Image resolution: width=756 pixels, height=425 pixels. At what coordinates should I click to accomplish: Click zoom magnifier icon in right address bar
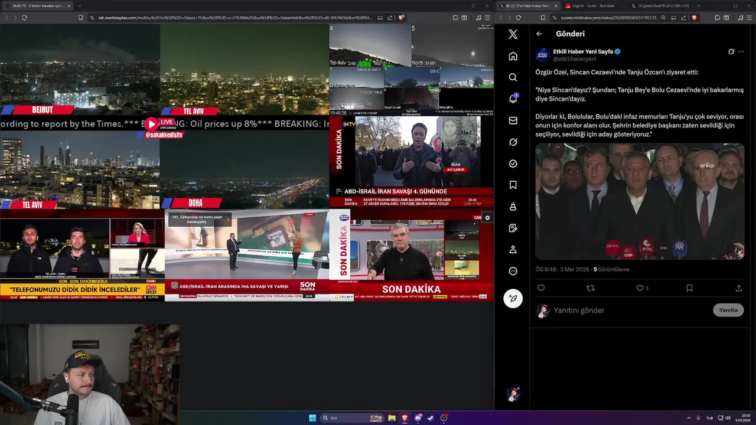tap(663, 18)
